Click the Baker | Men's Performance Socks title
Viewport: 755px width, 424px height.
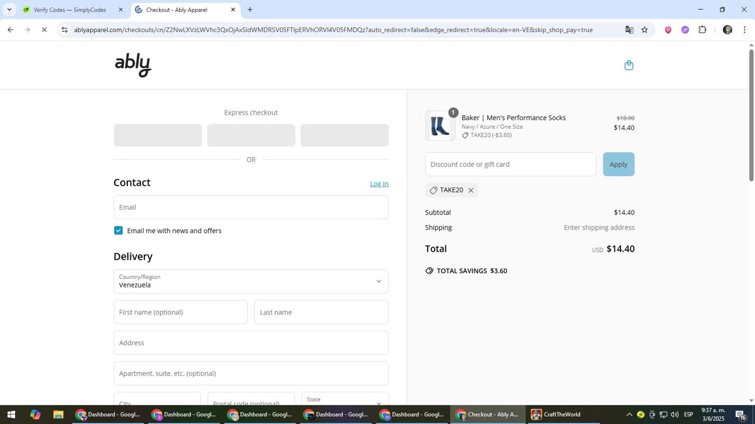(x=513, y=118)
